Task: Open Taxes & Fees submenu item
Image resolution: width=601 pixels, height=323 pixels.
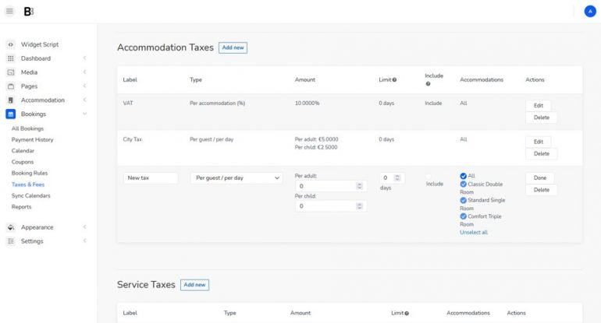Action: (28, 184)
